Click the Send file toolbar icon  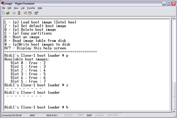[x=25, y=13]
